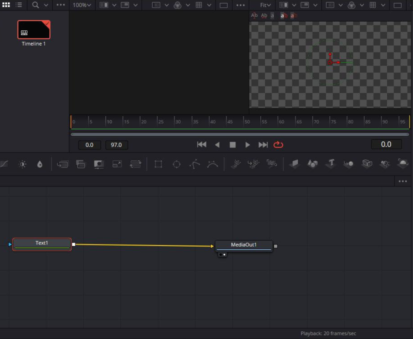This screenshot has width=413, height=339.
Task: Open the Fit zoom dropdown
Action: [265, 5]
